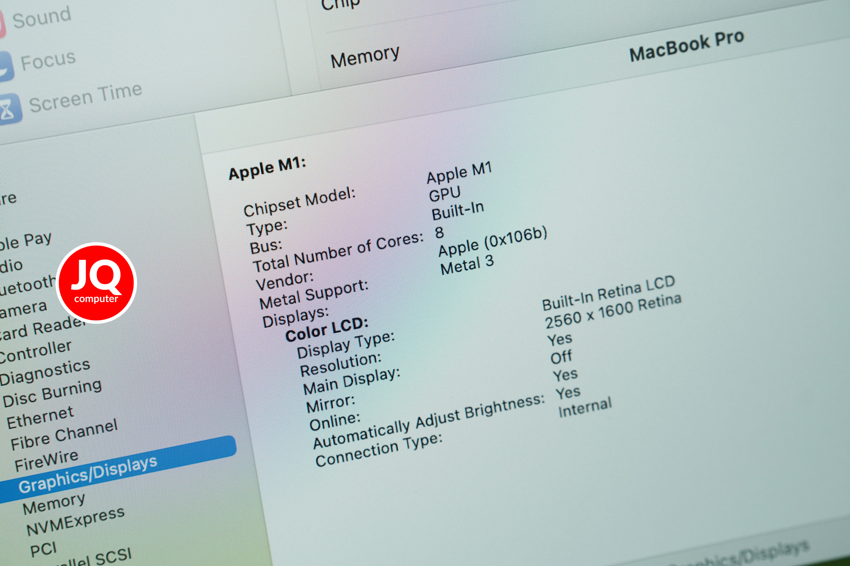Select Ethernet in the hardware list
Image resolution: width=850 pixels, height=566 pixels.
(x=40, y=418)
